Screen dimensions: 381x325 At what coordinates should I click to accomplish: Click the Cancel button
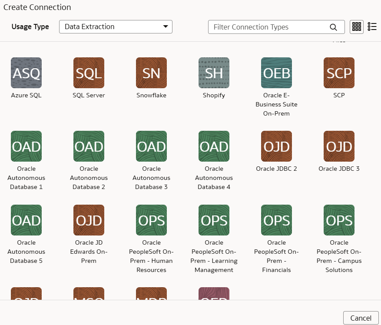361,318
